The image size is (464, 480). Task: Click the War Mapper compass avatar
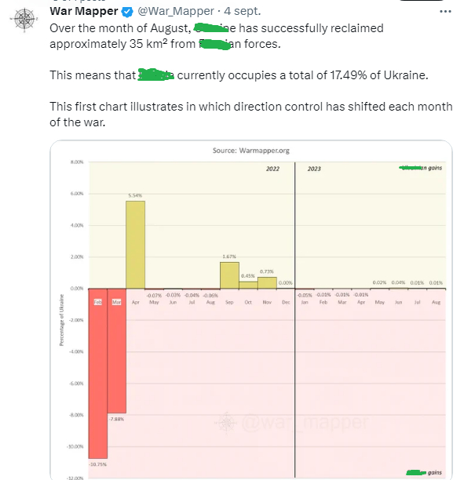click(24, 20)
